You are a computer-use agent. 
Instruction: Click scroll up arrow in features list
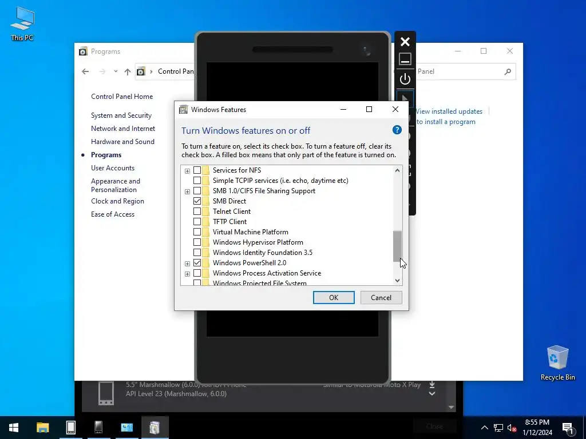(x=397, y=170)
